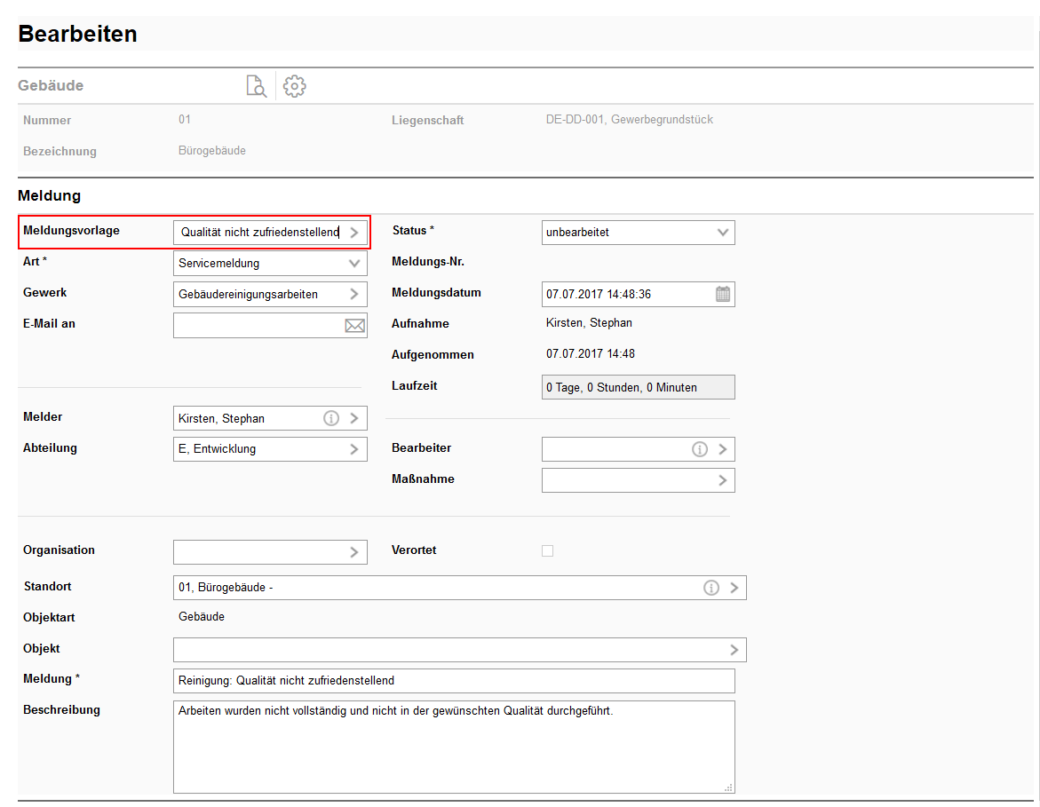Toggle the Verortet checkbox
Image resolution: width=1040 pixels, height=807 pixels.
[x=547, y=550]
